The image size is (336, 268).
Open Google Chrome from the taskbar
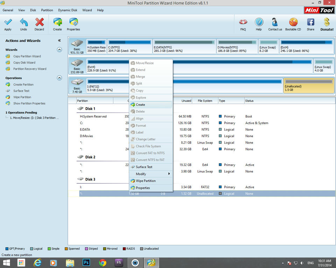coord(103,263)
